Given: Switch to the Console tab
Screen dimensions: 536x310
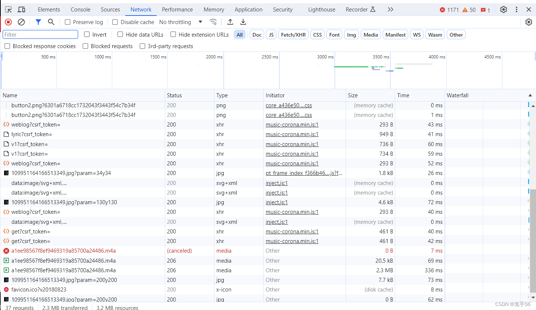Looking at the screenshot, I should point(80,10).
